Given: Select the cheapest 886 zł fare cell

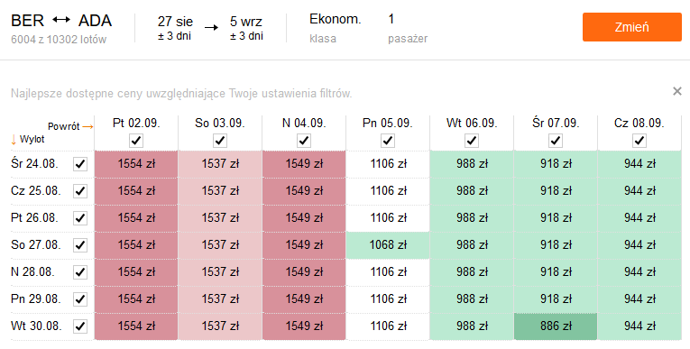Looking at the screenshot, I should point(556,326).
